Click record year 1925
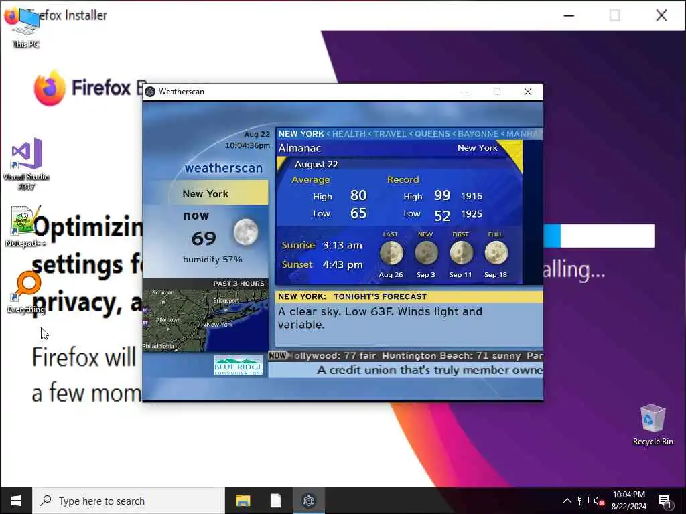The width and height of the screenshot is (686, 514). (472, 214)
